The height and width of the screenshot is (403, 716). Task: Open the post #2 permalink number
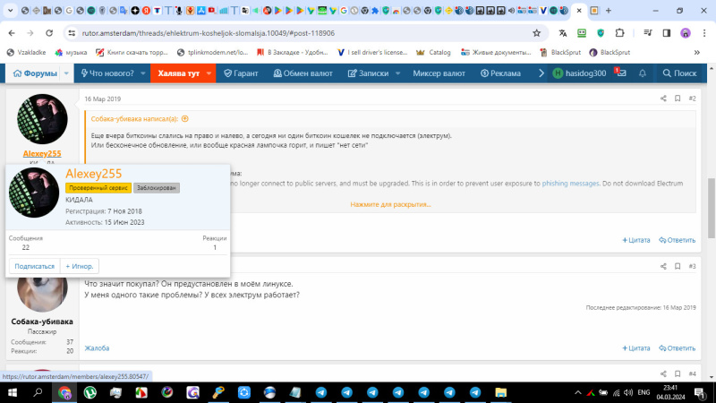click(x=692, y=99)
